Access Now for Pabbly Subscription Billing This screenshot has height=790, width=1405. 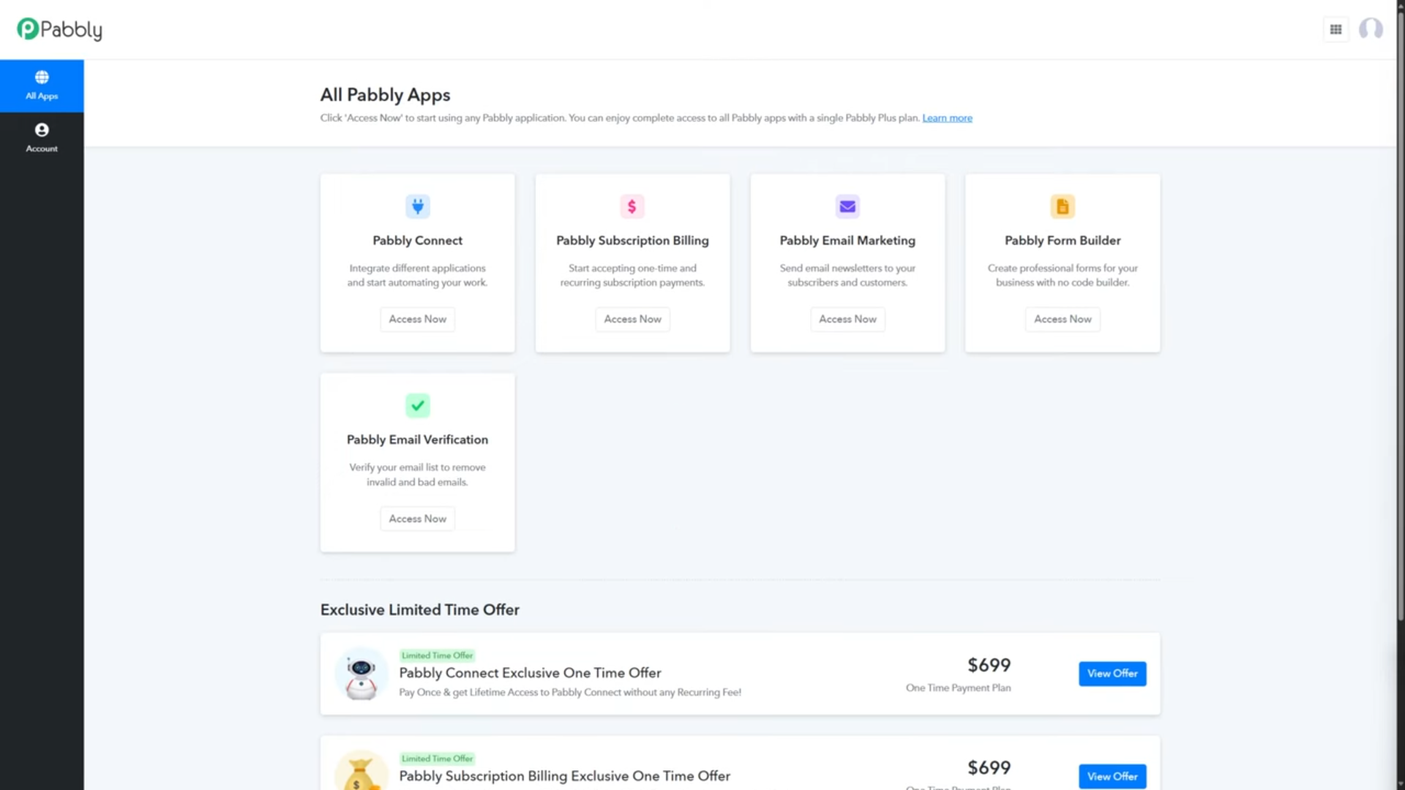(632, 319)
